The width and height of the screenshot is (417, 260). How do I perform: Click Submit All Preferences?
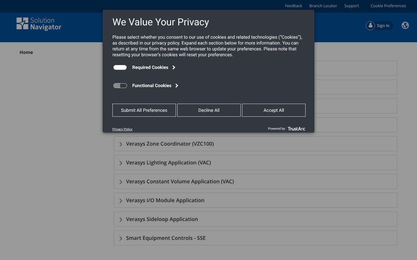pyautogui.click(x=144, y=110)
